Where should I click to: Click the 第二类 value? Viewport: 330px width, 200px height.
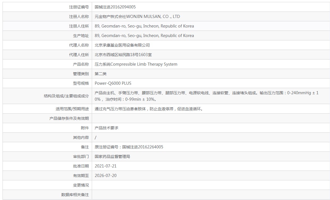pos(100,74)
